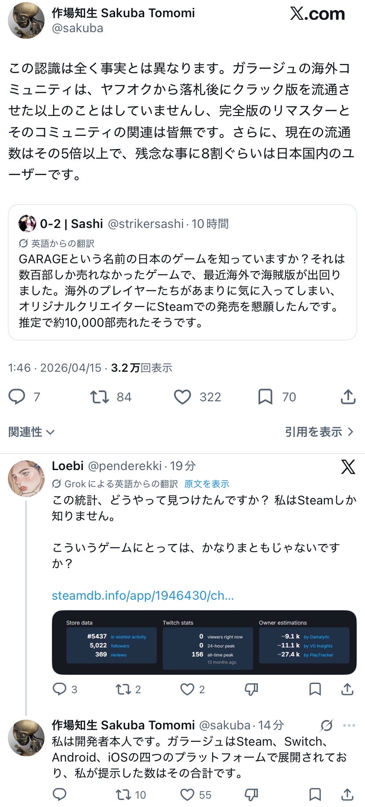This screenshot has width=365, height=807.
Task: View the SteamDB stats image
Action: [204, 643]
